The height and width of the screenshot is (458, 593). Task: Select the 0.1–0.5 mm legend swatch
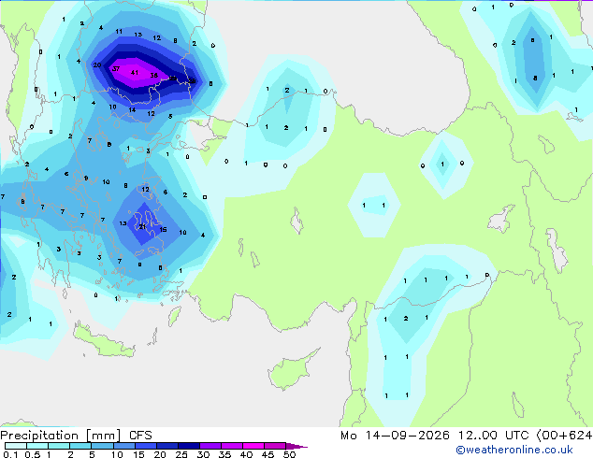16,446
